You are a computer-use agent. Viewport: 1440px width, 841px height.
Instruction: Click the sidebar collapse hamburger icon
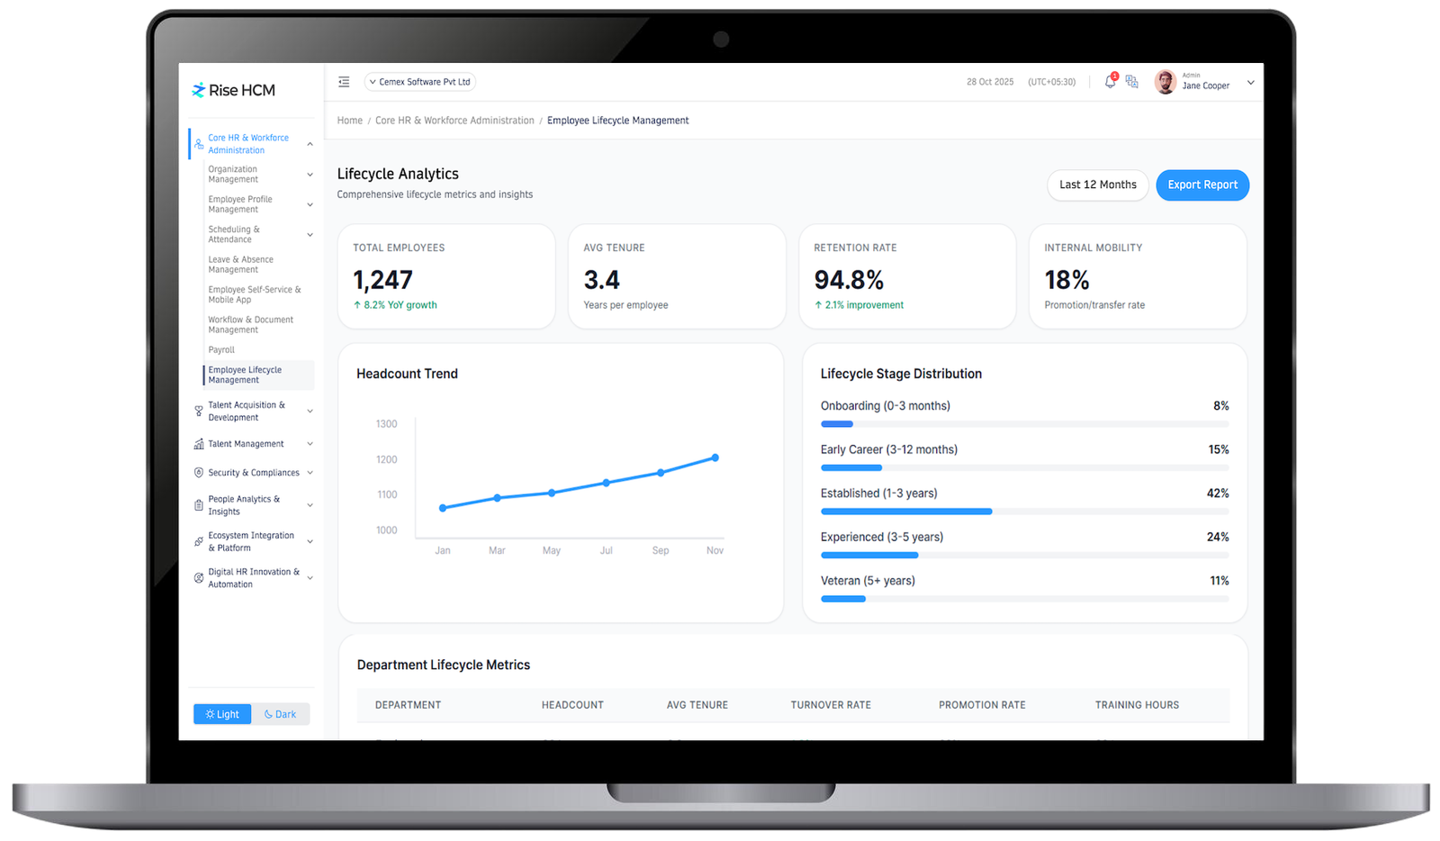coord(344,82)
